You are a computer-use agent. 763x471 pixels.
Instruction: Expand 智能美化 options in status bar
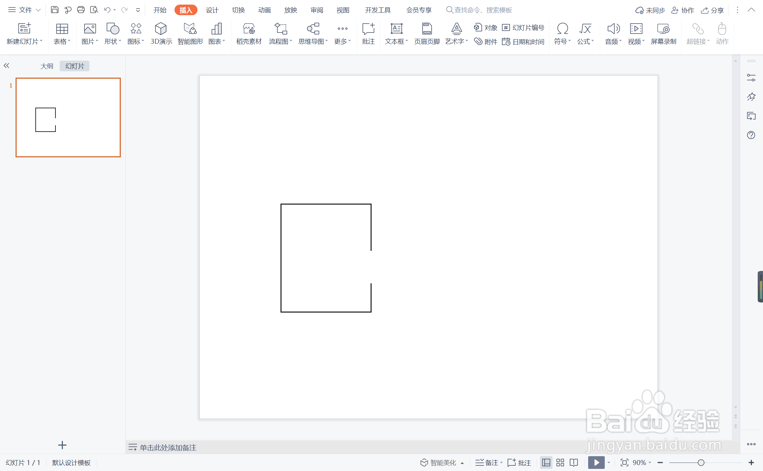click(x=462, y=463)
